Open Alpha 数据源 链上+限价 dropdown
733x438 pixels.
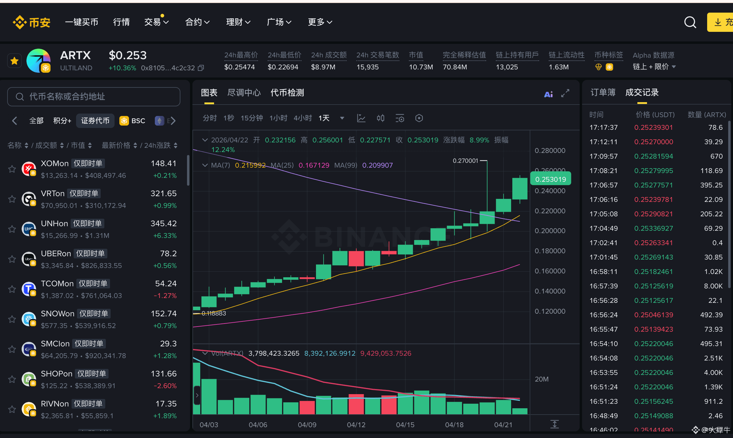pos(654,67)
